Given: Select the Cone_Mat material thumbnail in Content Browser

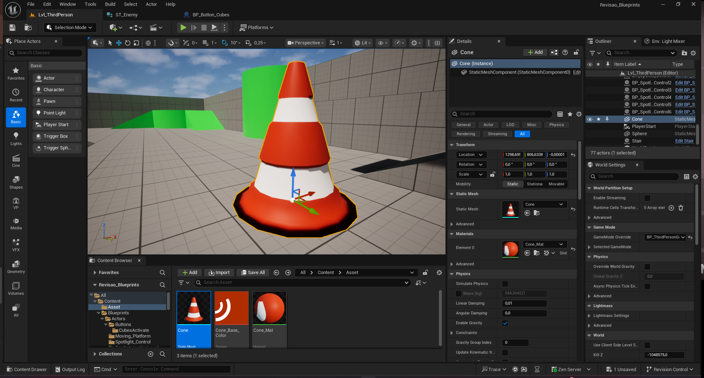Looking at the screenshot, I should point(269,308).
